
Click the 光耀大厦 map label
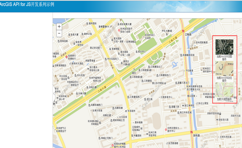tap(82, 93)
